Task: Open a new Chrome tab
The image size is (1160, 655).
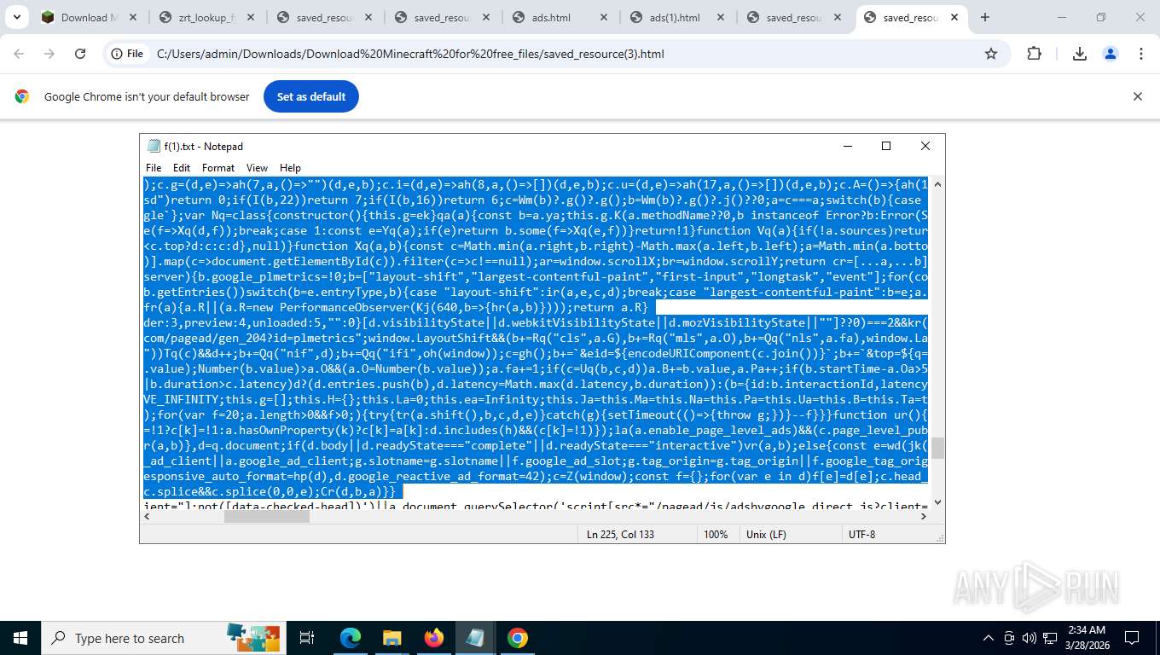Action: 985,17
